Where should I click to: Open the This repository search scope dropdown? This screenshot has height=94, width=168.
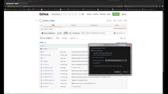click(56, 14)
